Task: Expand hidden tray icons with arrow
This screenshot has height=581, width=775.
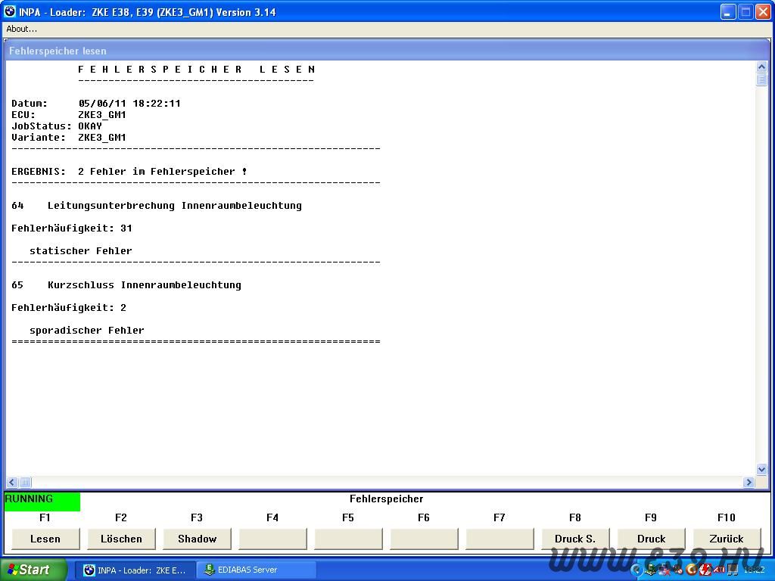Action: 636,570
